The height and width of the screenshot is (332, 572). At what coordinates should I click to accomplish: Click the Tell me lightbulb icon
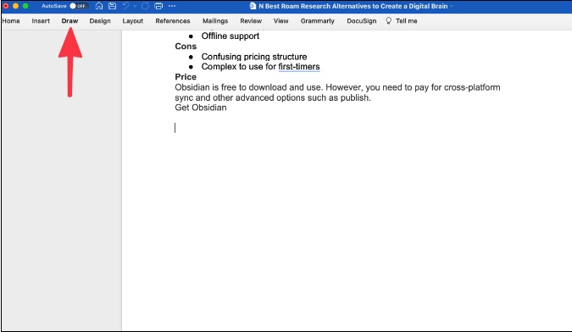point(388,21)
